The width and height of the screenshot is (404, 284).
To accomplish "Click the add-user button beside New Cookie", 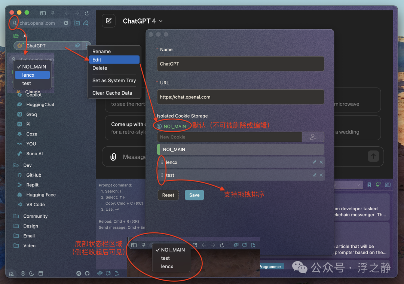I will (313, 137).
